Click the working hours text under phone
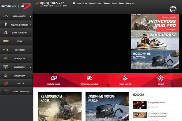This screenshot has height=121, width=182. [x=53, y=6]
